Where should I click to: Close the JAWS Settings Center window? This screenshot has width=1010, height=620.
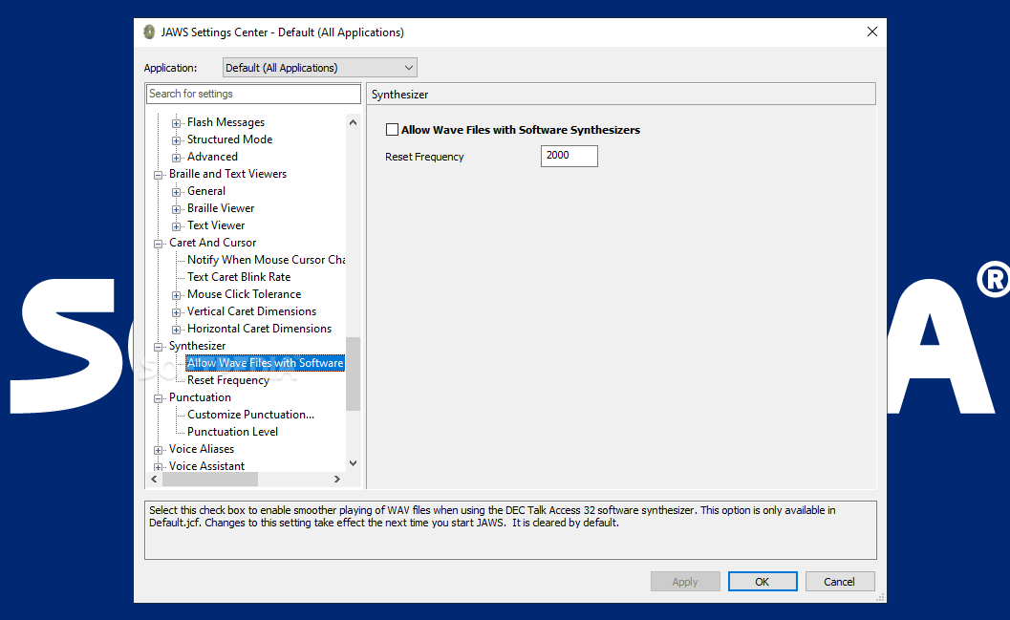pos(872,32)
